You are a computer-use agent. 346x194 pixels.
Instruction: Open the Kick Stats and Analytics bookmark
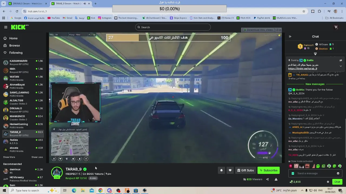point(202,18)
